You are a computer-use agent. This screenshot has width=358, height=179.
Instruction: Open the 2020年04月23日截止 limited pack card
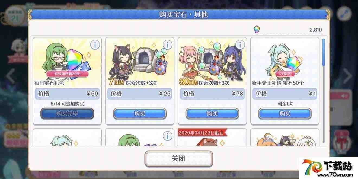point(212,138)
